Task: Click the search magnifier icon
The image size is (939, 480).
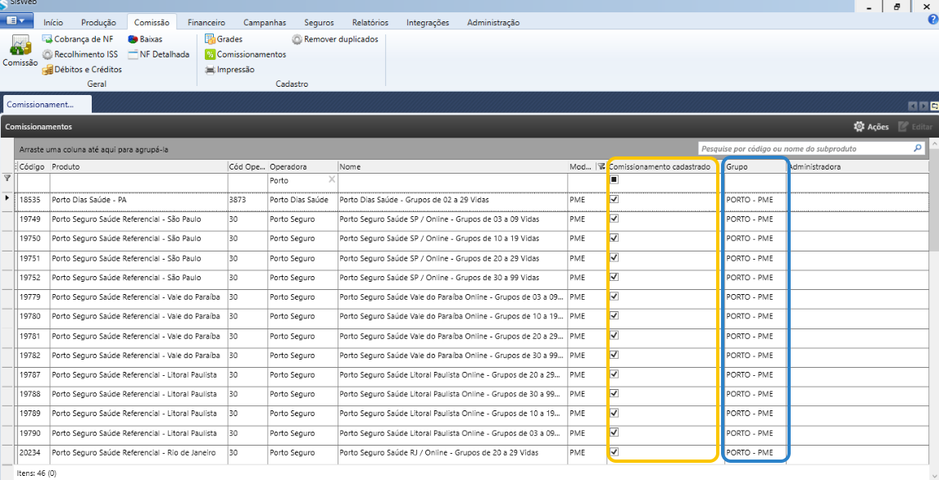Action: [918, 147]
